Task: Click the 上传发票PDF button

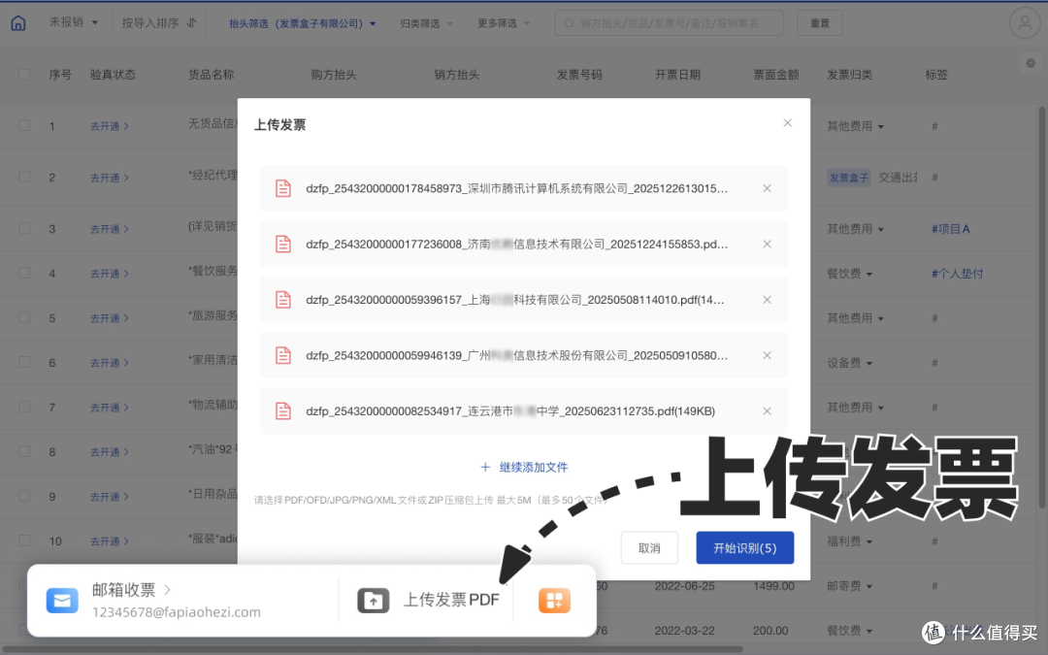Action: pos(429,601)
